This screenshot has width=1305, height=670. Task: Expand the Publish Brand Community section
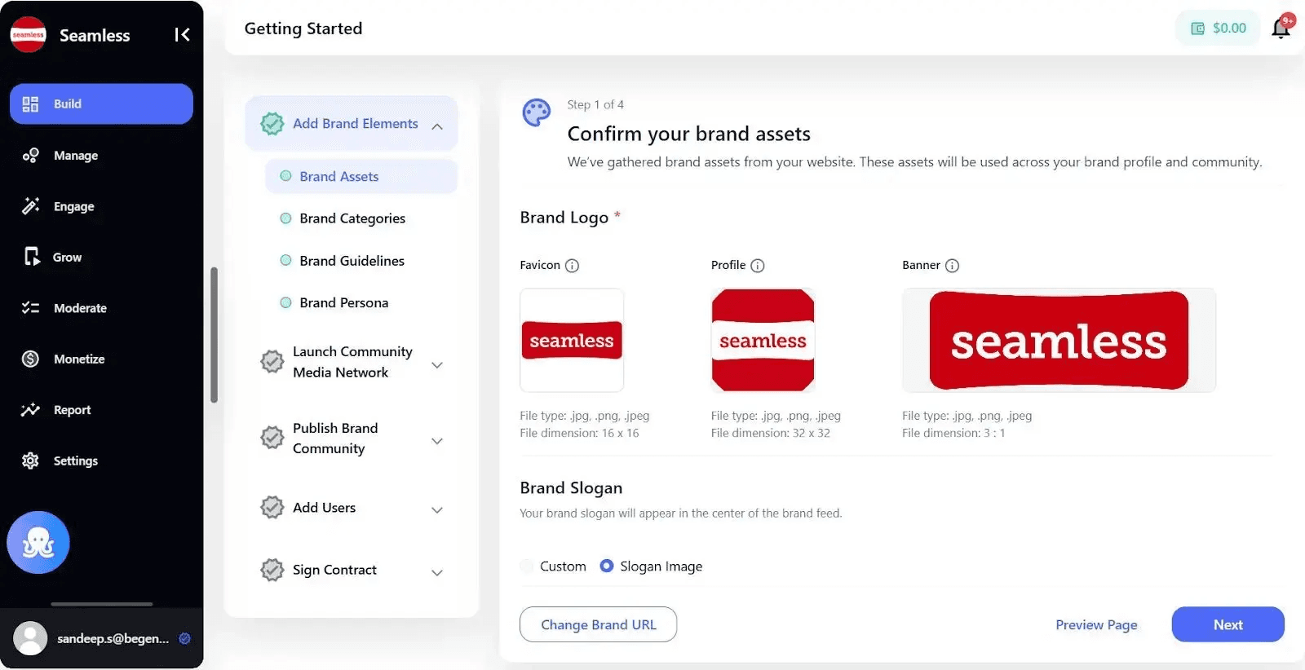pos(437,441)
